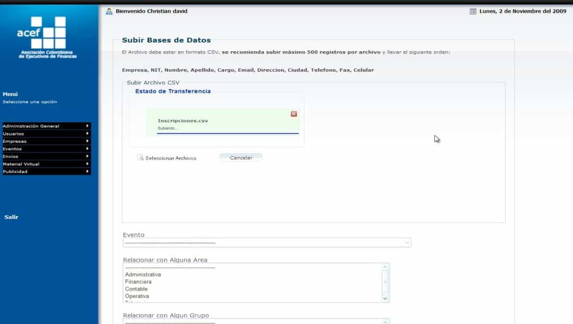Click the area list scroll-down arrow
Image resolution: width=573 pixels, height=324 pixels.
[x=385, y=298]
